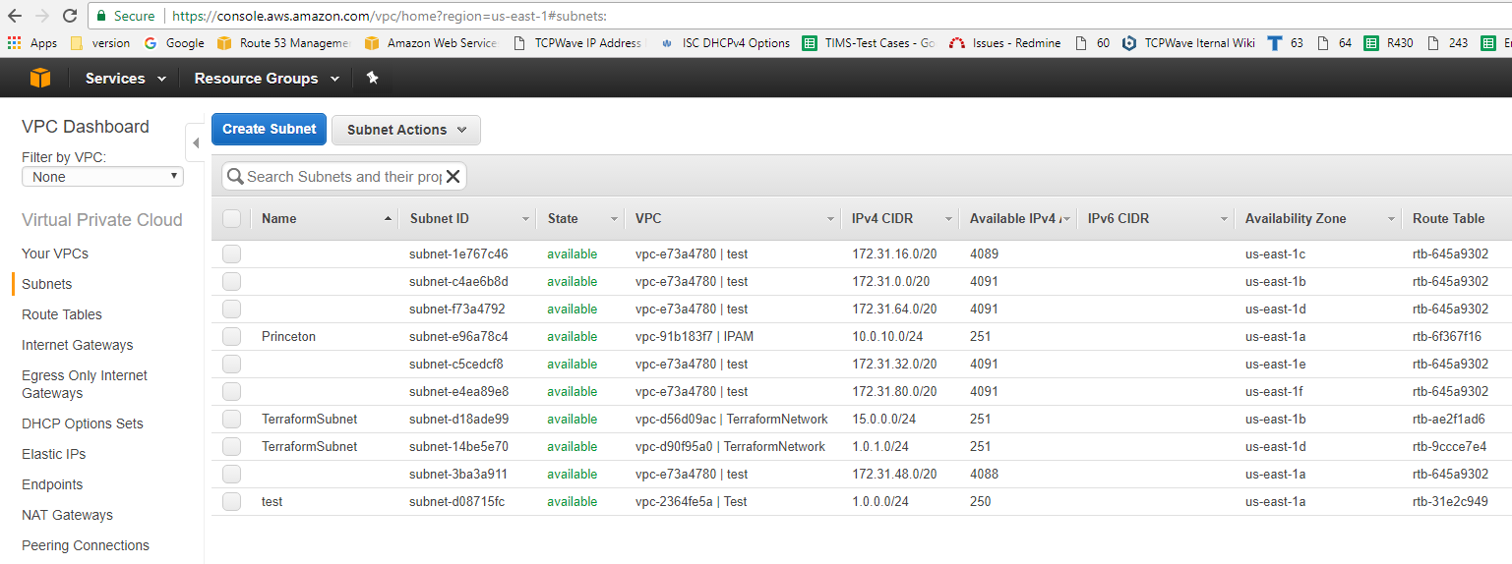Screen dimensions: 1512x564
Task: Open the Filter by VPC dropdown
Action: 102,177
